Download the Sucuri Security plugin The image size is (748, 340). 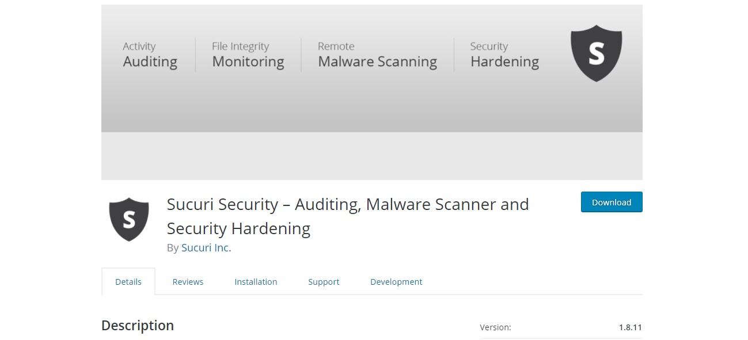[612, 202]
